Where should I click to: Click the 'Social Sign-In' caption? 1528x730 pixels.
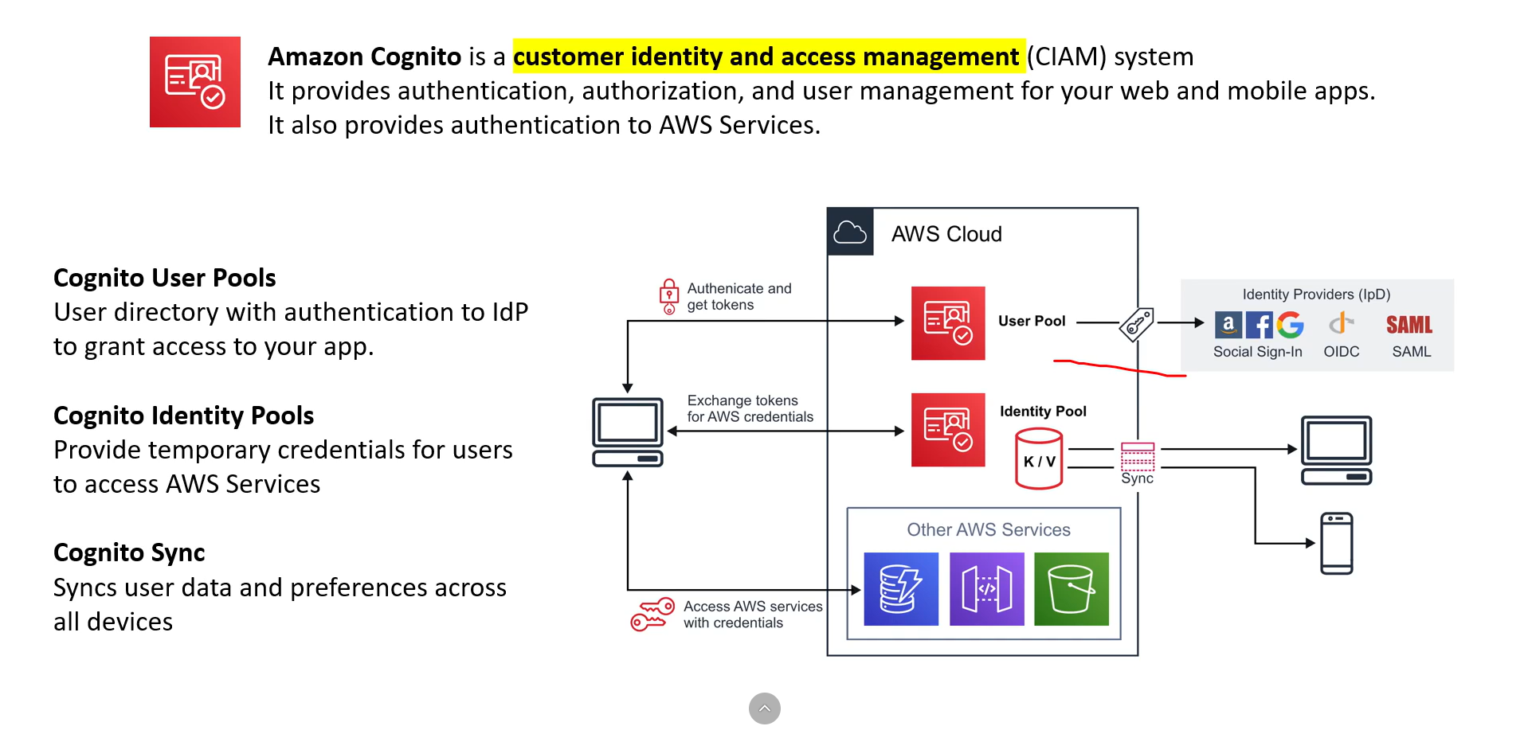click(x=1258, y=352)
